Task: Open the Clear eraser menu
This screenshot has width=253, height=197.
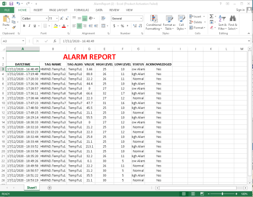Action: 211,27
